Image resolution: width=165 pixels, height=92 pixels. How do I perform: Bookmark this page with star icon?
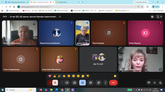(x=142, y=7)
